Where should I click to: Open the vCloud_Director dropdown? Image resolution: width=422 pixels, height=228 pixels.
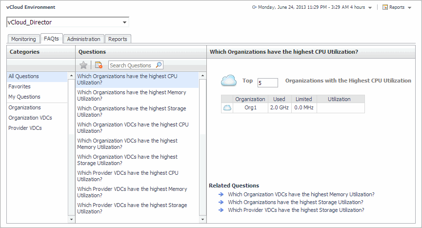(x=125, y=22)
